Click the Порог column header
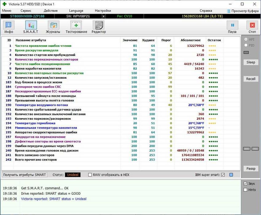This screenshot has height=215, width=261. tap(166, 40)
